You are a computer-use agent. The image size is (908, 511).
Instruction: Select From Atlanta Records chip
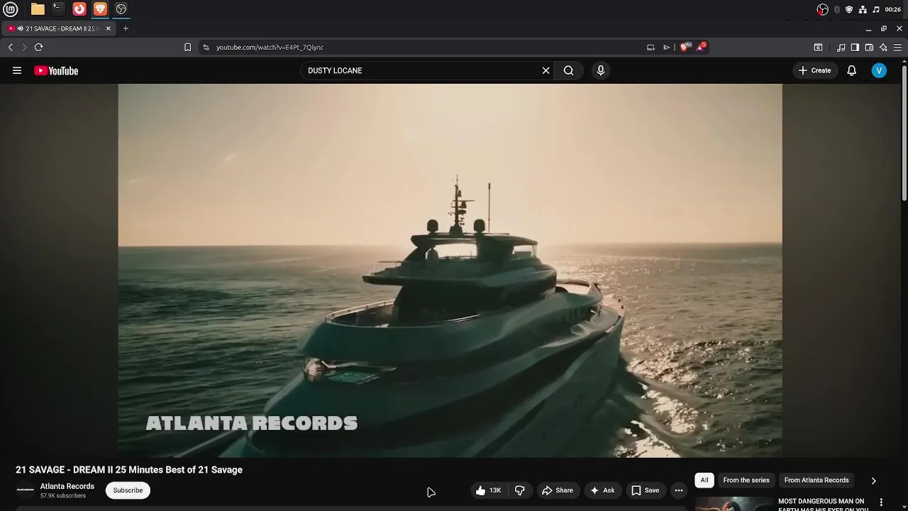816,480
